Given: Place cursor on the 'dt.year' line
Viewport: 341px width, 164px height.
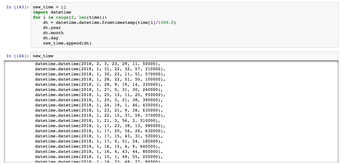Looking at the screenshot, I should [52, 28].
